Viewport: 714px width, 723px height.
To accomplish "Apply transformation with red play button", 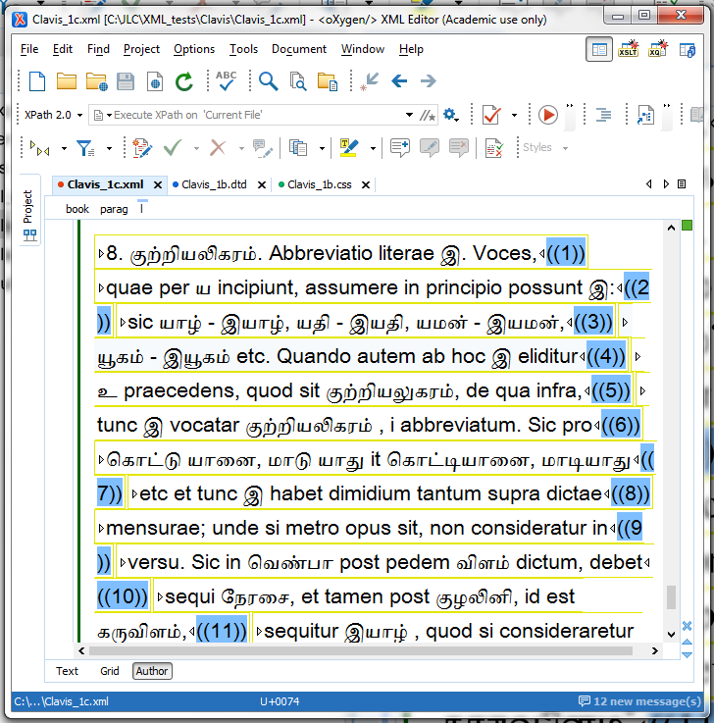I will [x=548, y=115].
